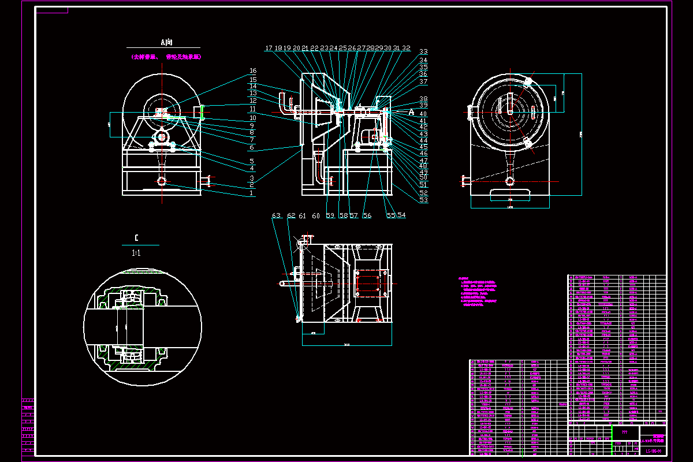Screen dimensions: 693x462
Task: Click part callout number 3
Action: point(252,178)
